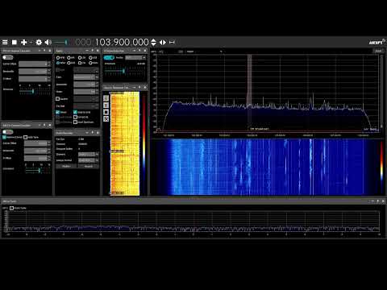Click the Airspy logo in the toolbar

[377, 42]
